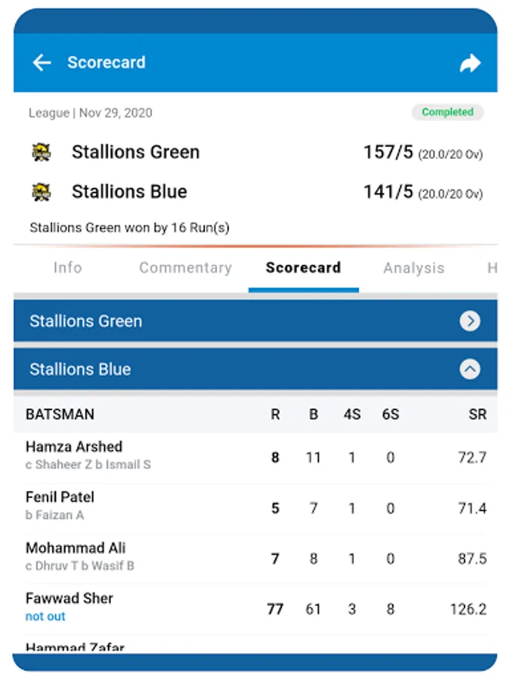Screen dimensions: 510x681
Task: Tap the Stallions Blue 141/5 score
Action: click(388, 191)
